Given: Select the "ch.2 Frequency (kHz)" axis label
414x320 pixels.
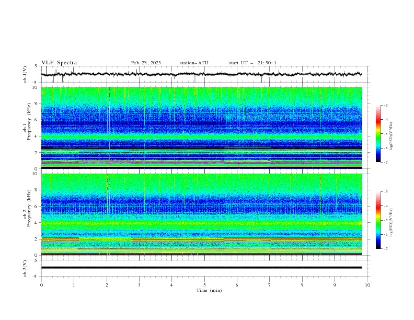Looking at the screenshot, I should pyautogui.click(x=27, y=208).
